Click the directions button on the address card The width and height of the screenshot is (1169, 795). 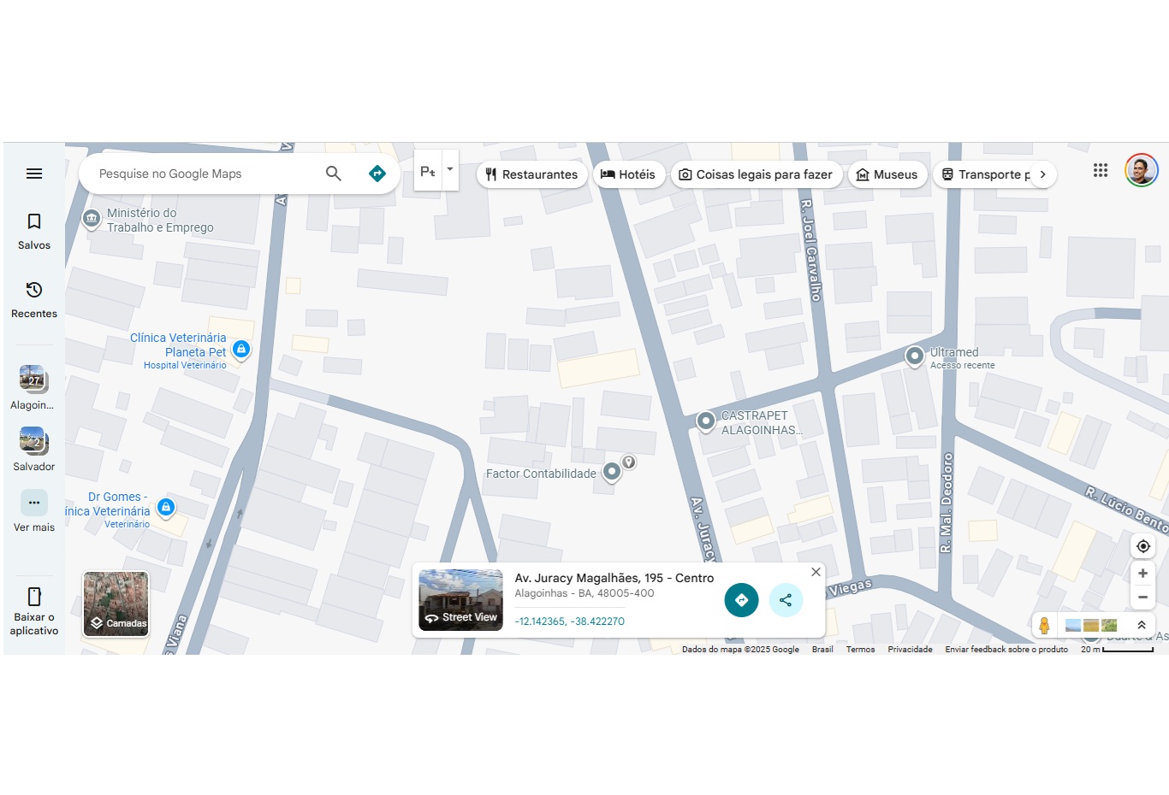[x=741, y=600]
